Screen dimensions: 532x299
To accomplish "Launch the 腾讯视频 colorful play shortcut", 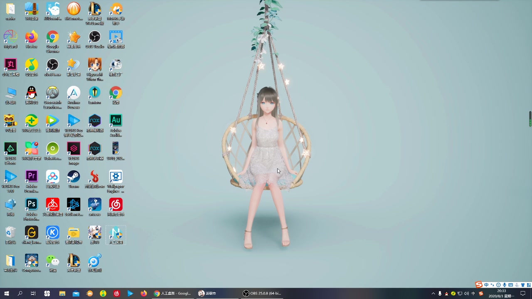I will click(x=52, y=123).
